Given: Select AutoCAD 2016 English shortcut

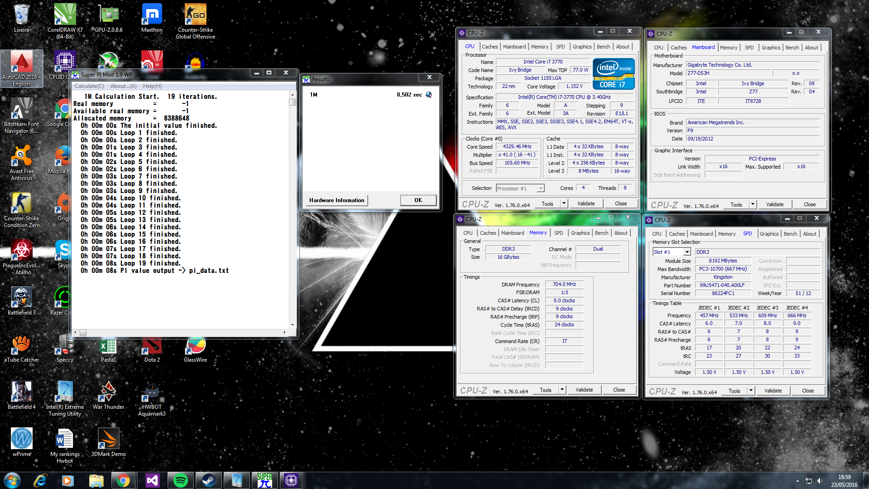Looking at the screenshot, I should tap(21, 68).
